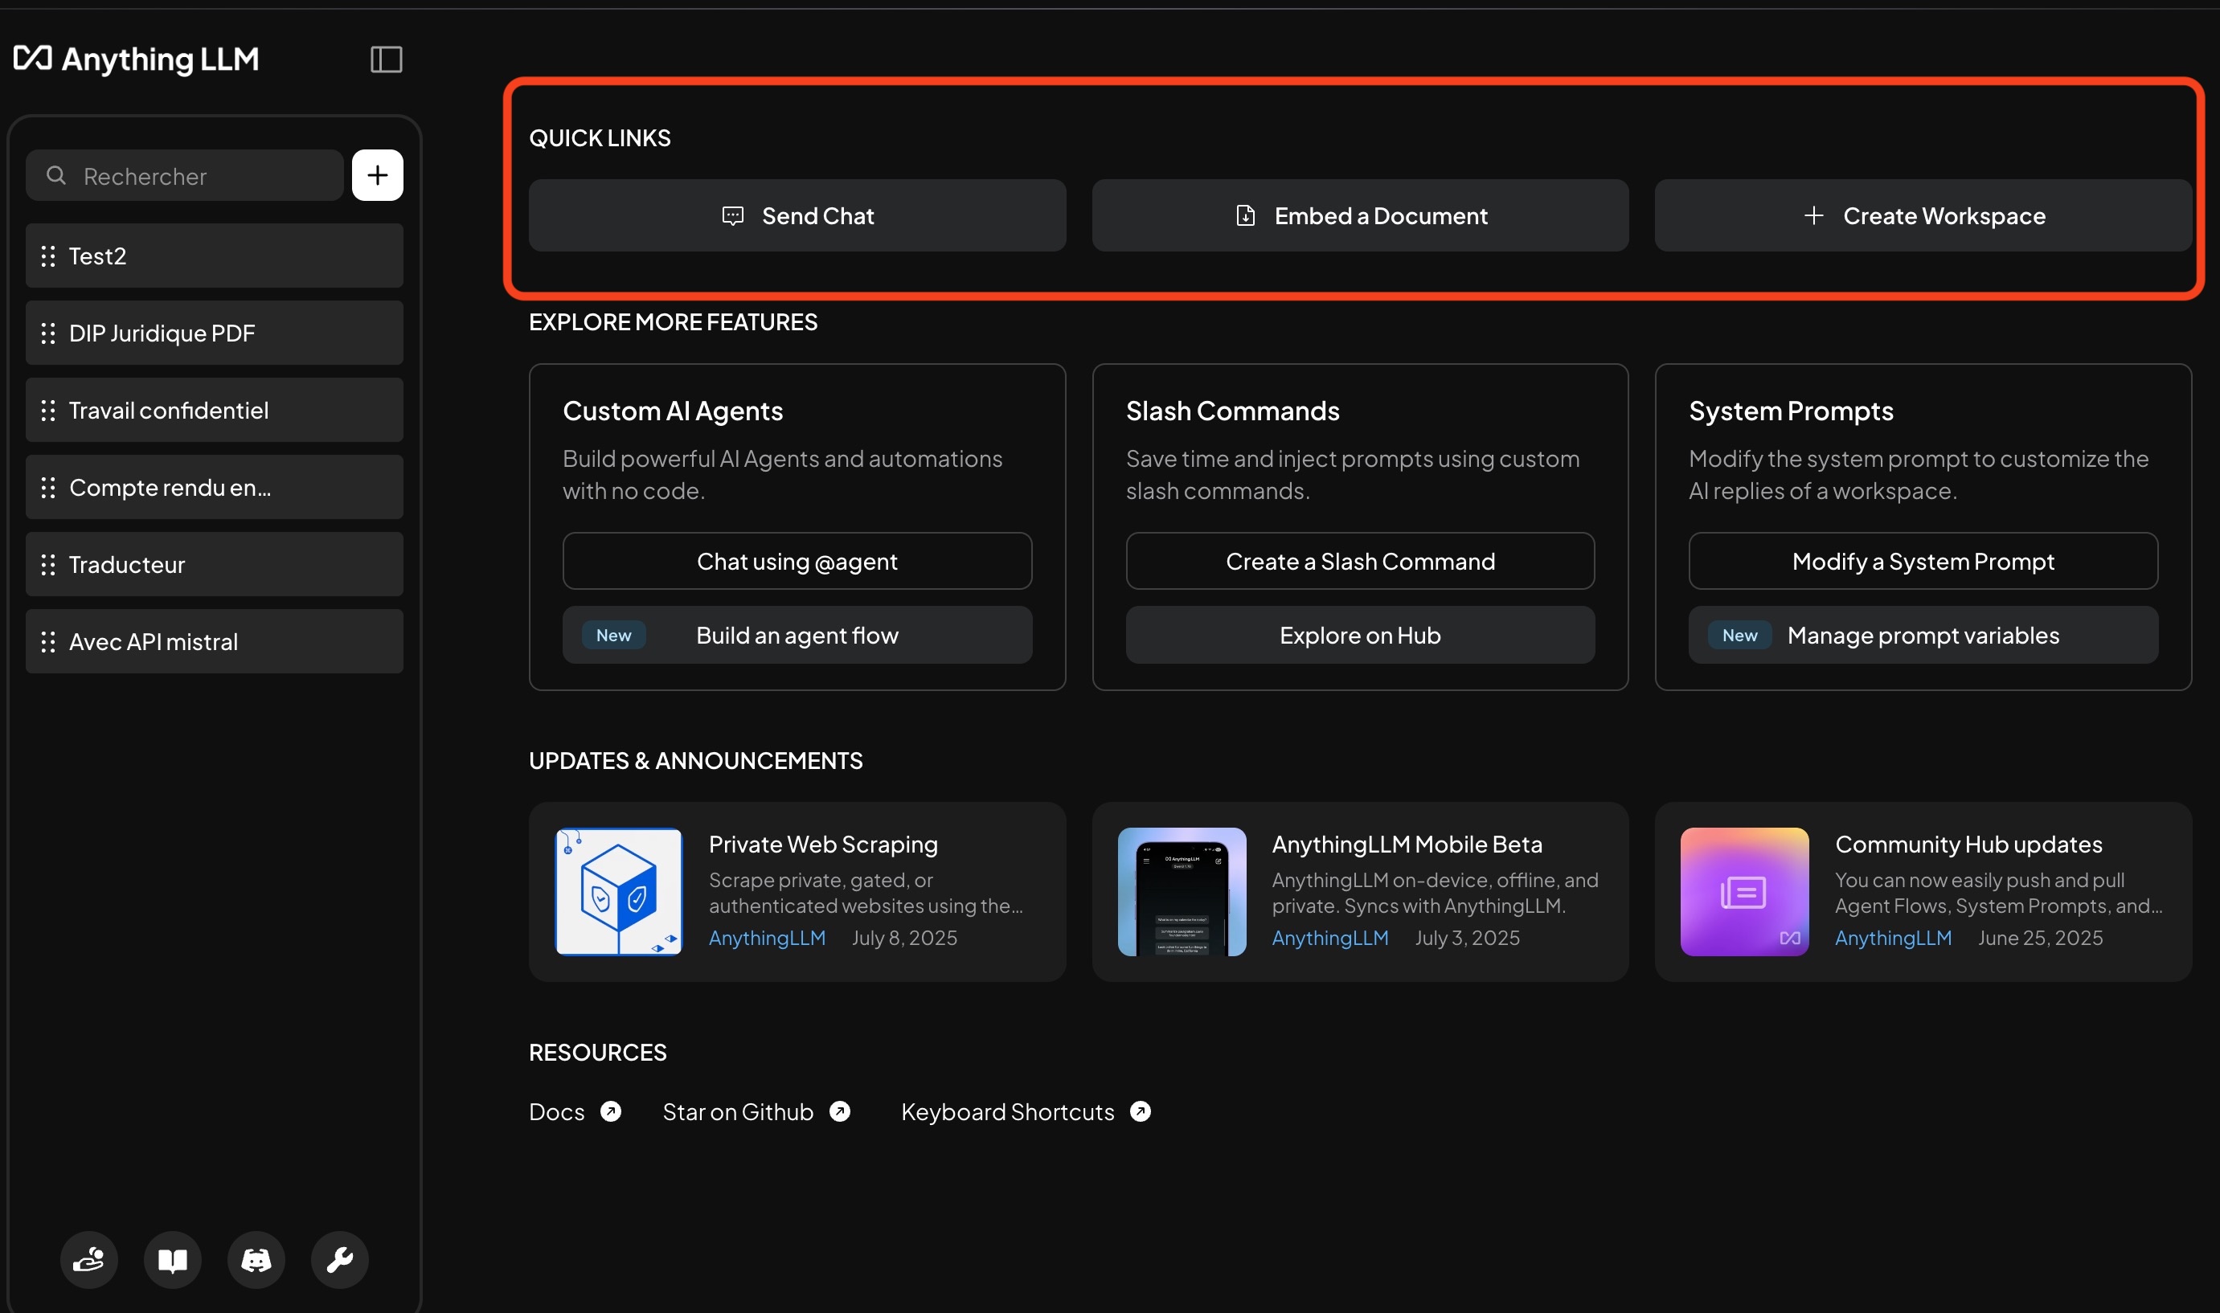Click the arrow icon next to Star on Github
The height and width of the screenshot is (1313, 2220).
(x=840, y=1111)
